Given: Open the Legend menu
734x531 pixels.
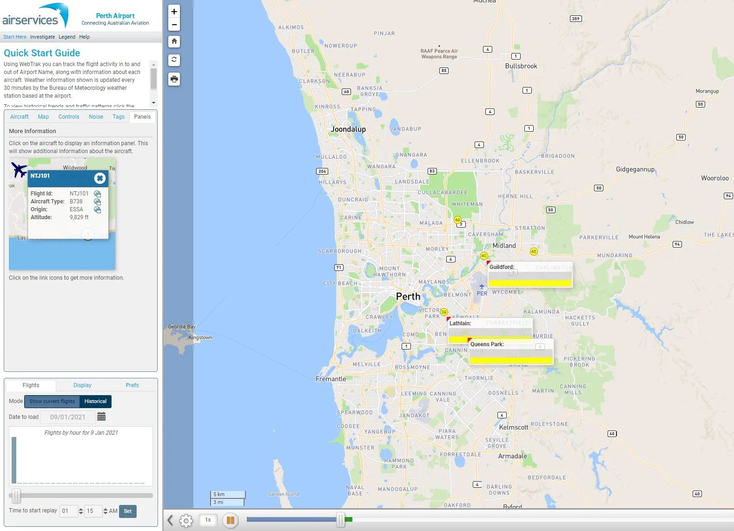Looking at the screenshot, I should click(x=67, y=37).
